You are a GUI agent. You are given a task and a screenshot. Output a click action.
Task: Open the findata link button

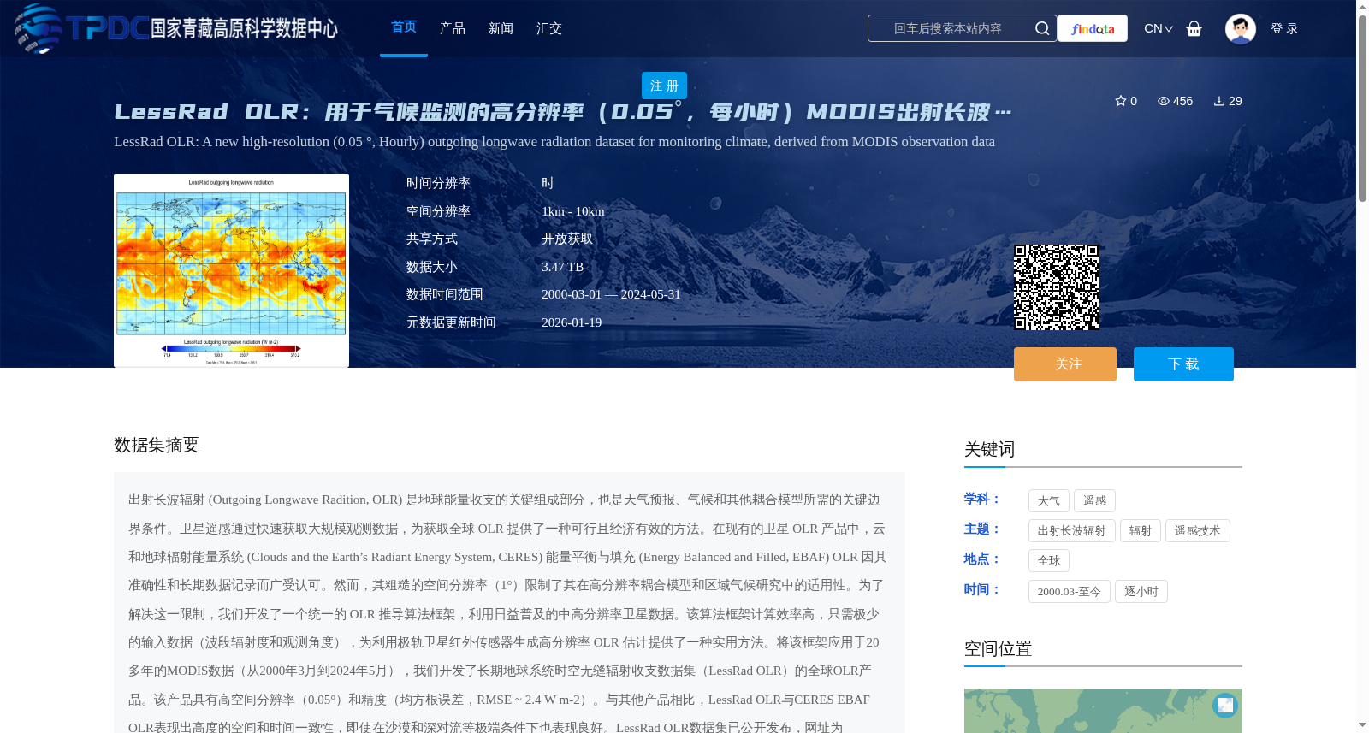pyautogui.click(x=1093, y=28)
